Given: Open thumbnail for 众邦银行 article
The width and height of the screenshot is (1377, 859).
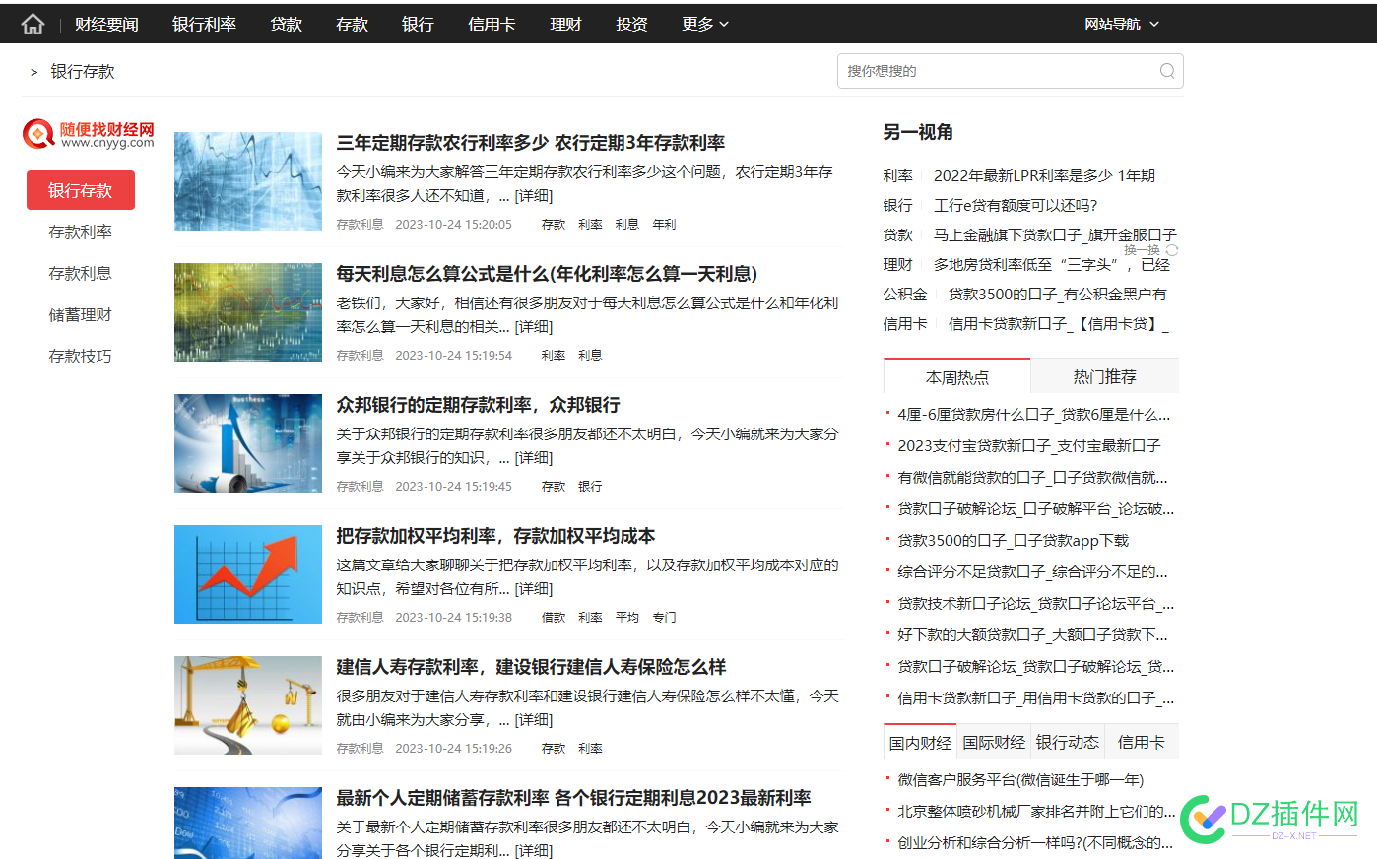Looking at the screenshot, I should [x=248, y=443].
